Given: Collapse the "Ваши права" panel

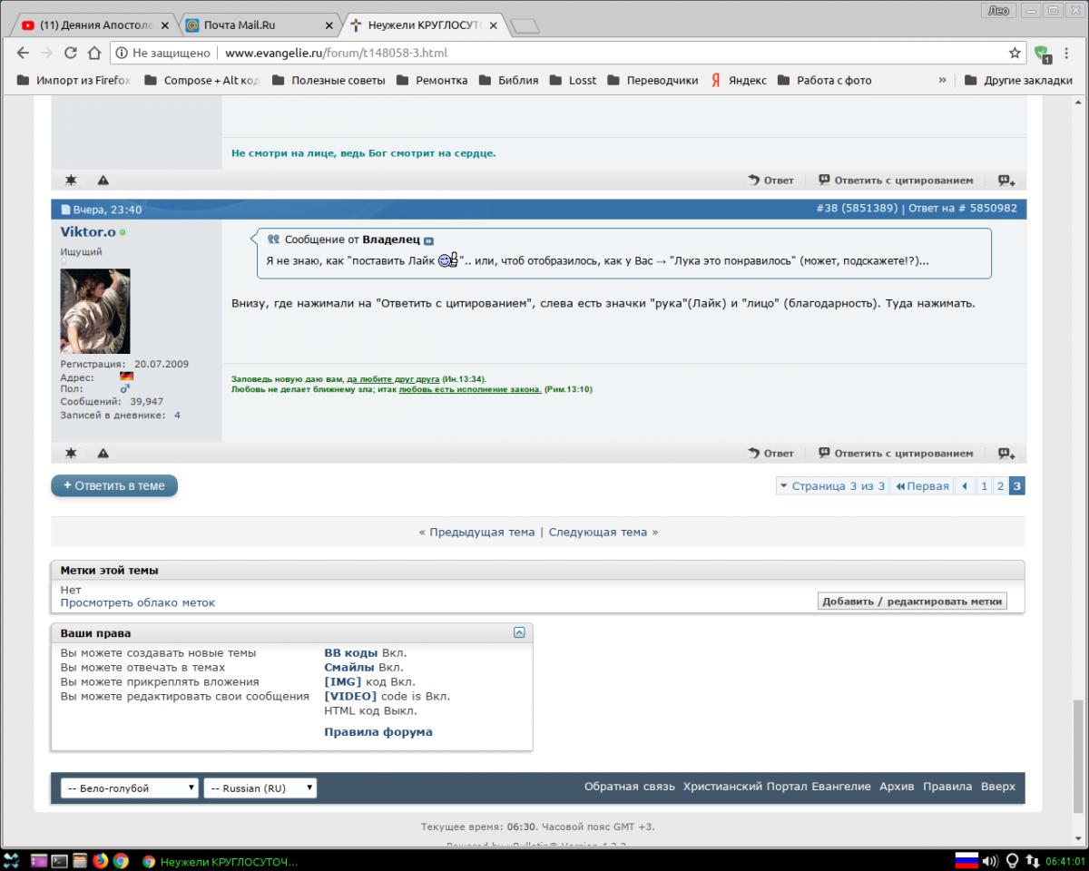Looking at the screenshot, I should pos(519,633).
